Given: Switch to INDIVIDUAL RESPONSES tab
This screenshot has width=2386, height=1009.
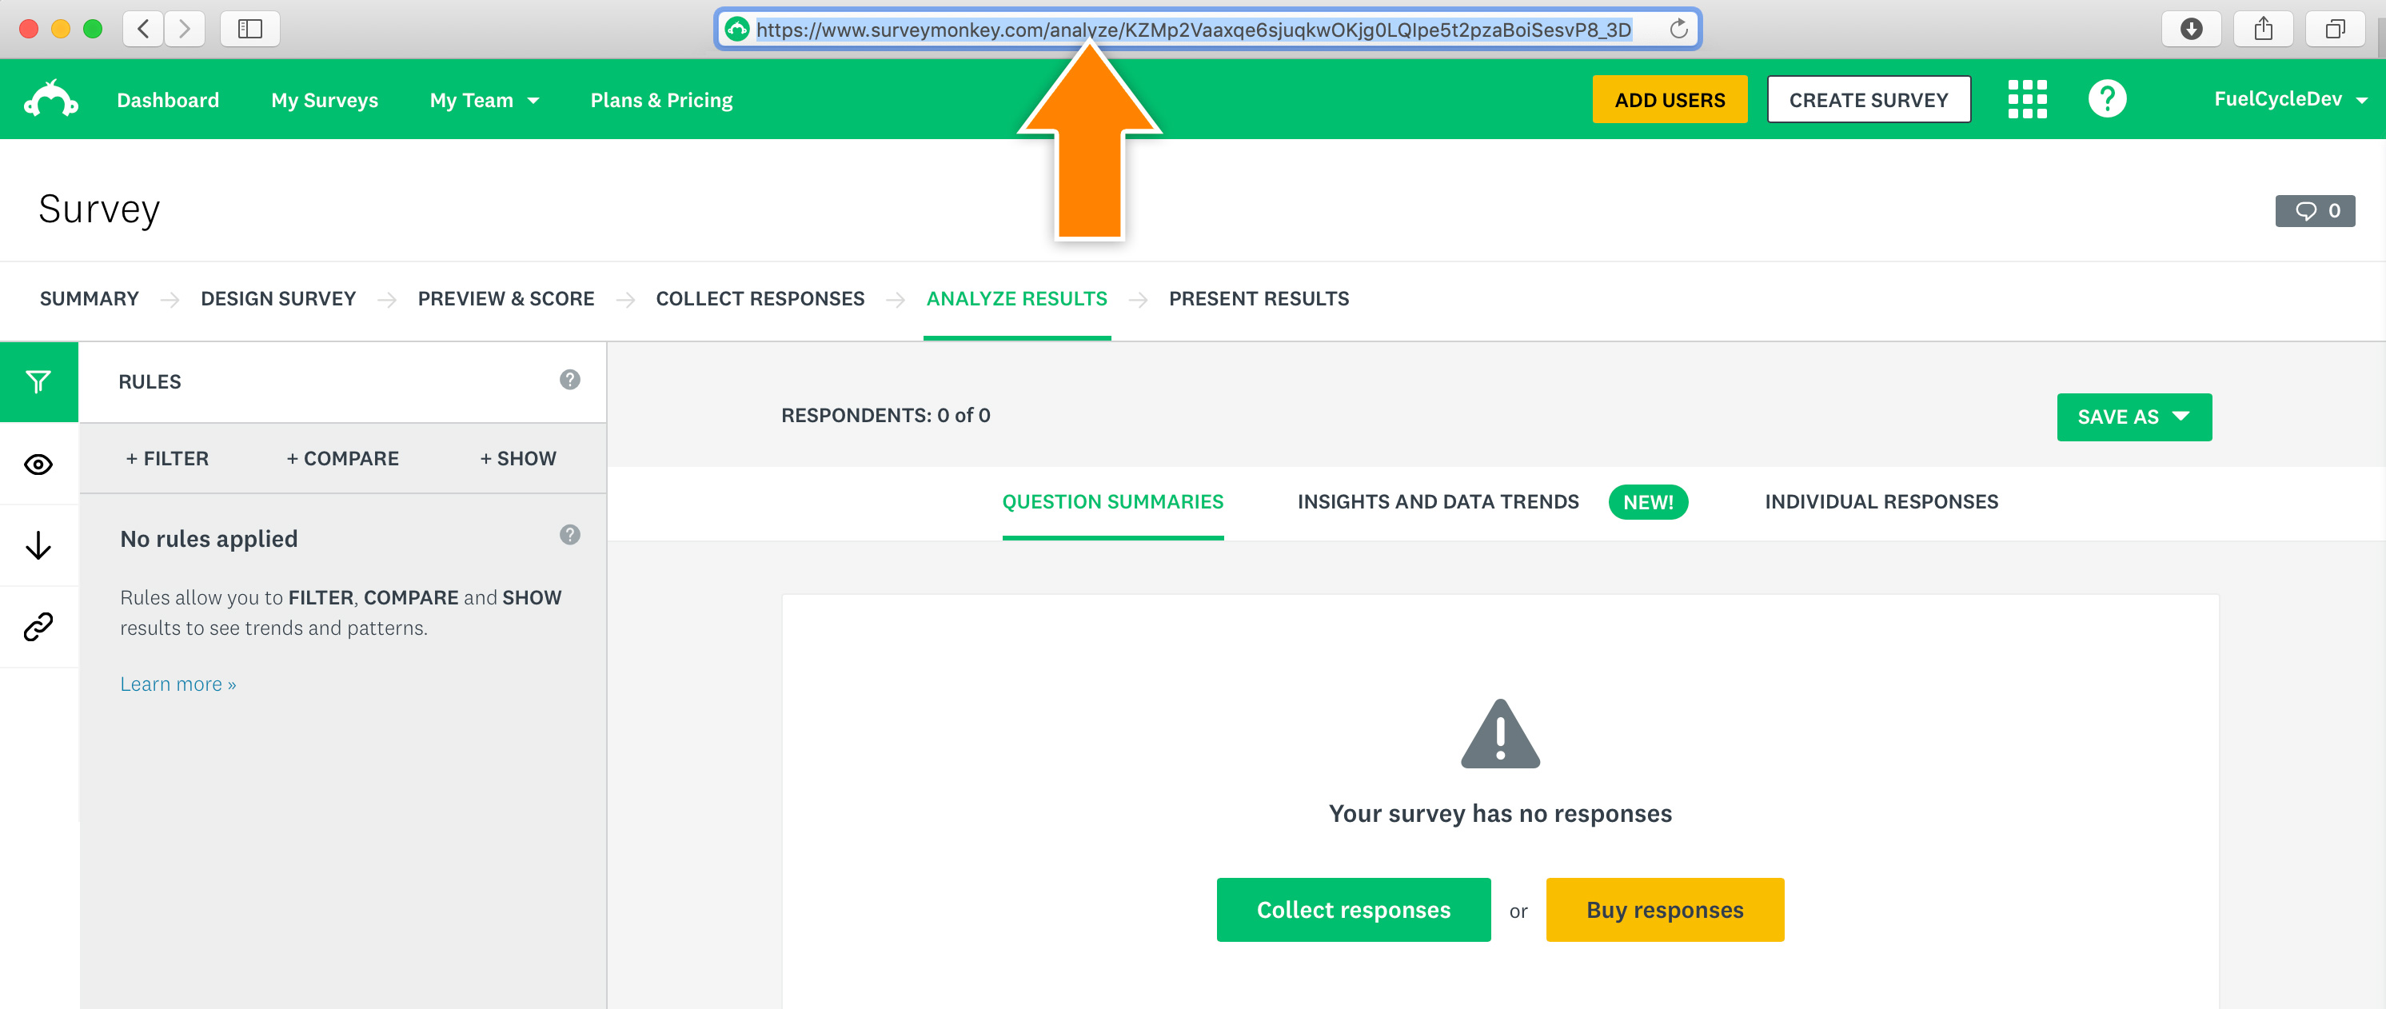Looking at the screenshot, I should click(x=1881, y=501).
